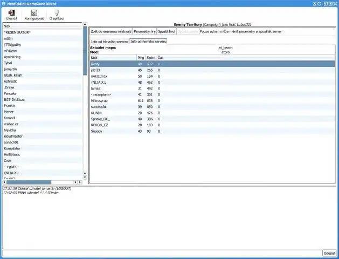339x259 pixels.
Task: Select the successful. player row
Action: 212,107
